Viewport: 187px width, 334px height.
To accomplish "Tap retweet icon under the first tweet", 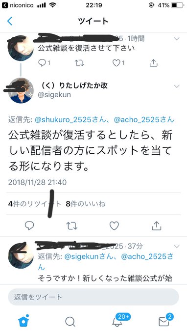I will point(79,63).
